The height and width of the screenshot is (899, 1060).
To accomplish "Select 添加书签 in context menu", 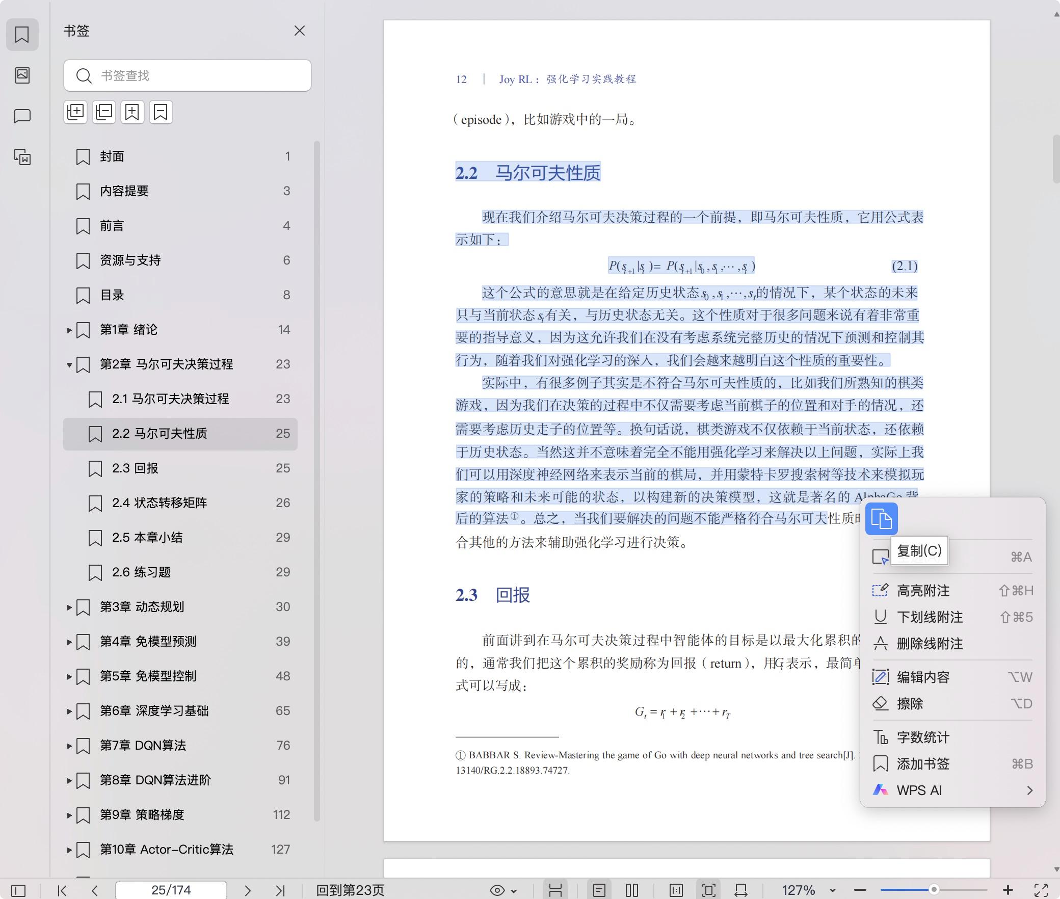I will [923, 764].
